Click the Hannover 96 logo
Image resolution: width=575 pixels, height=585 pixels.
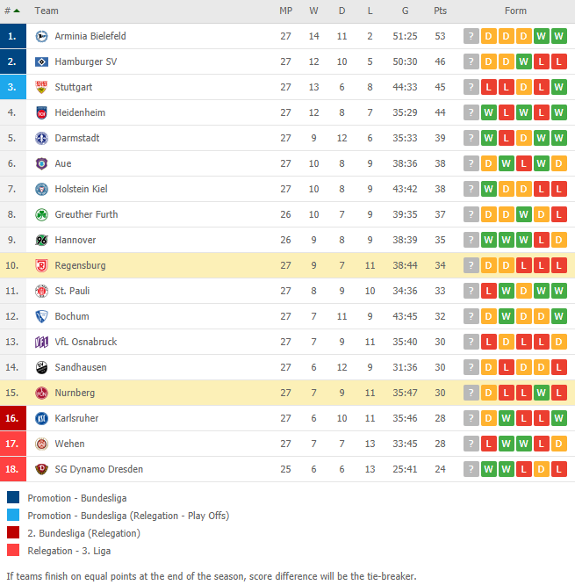point(41,240)
